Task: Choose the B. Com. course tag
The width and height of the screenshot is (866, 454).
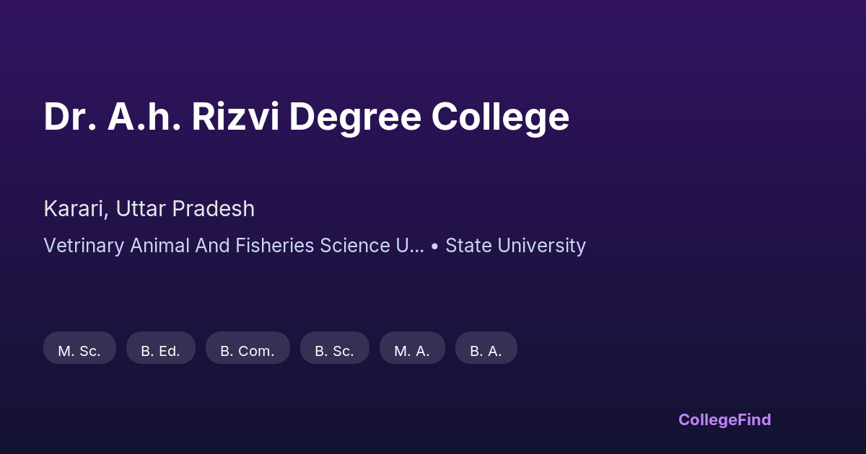Action: click(x=248, y=351)
